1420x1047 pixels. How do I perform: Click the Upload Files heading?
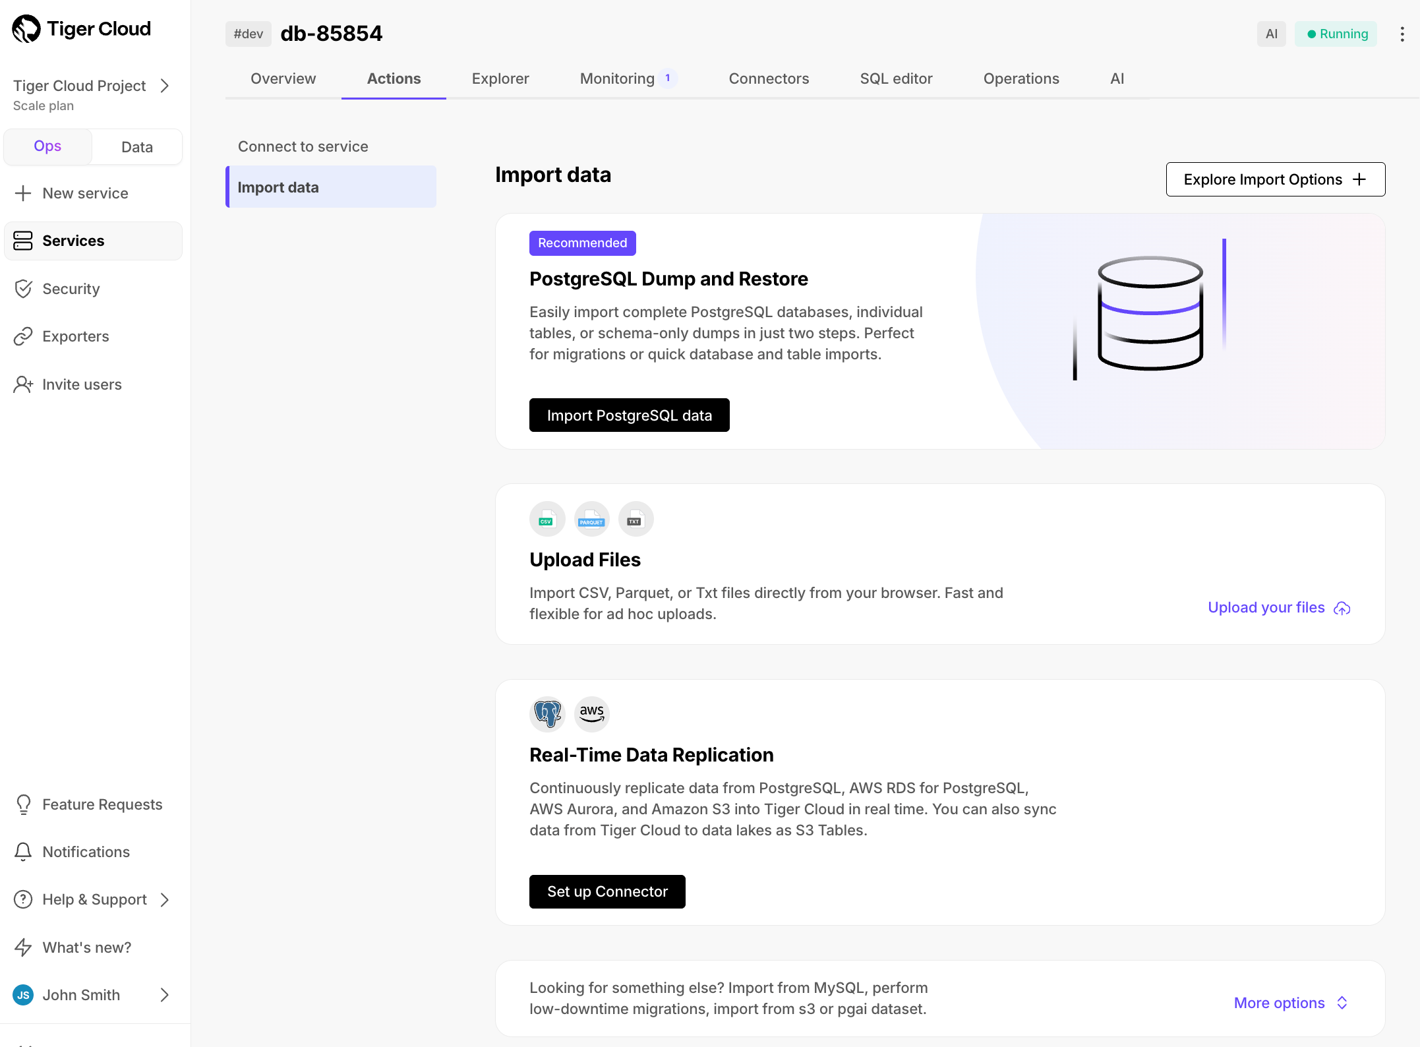pyautogui.click(x=585, y=560)
